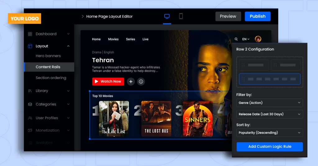Viewport: 318px width, 166px height.
Task: Expand the Categories menu chevron
Action: coord(68,104)
